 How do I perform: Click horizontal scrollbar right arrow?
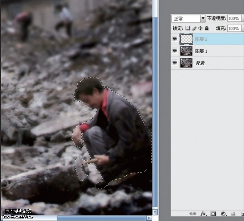tap(149, 218)
